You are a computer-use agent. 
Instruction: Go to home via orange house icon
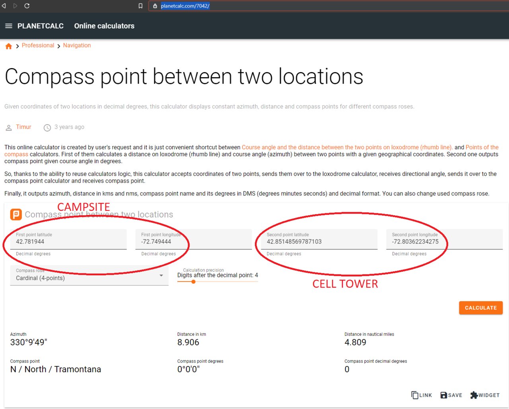pyautogui.click(x=9, y=46)
